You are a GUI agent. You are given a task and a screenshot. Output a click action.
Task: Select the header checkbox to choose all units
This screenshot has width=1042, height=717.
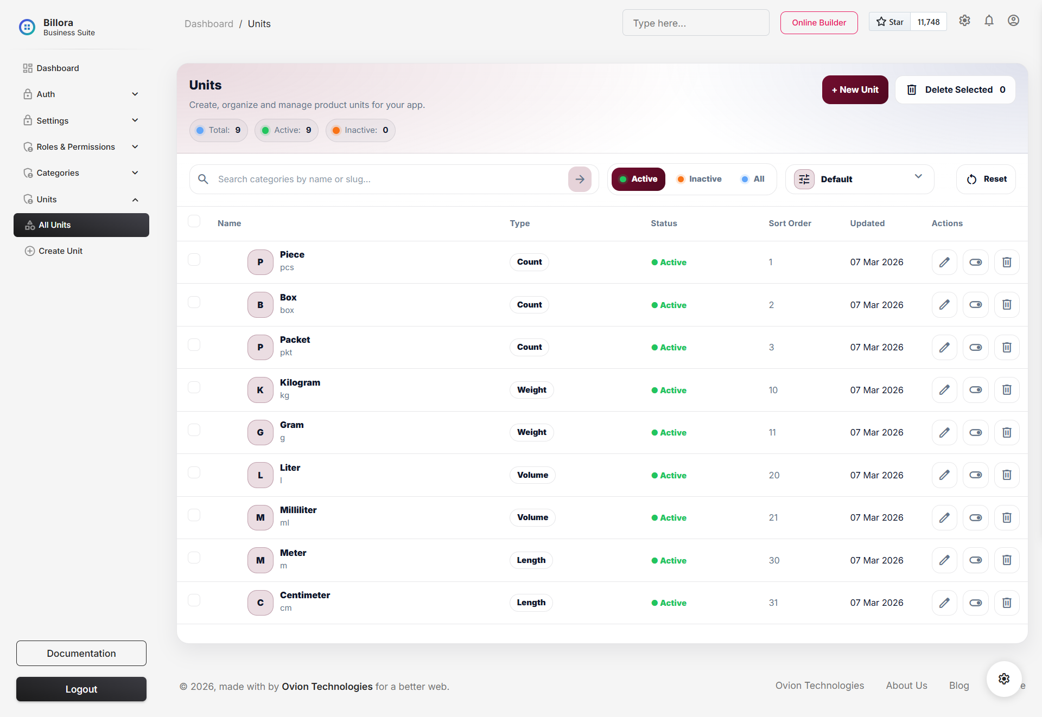point(194,221)
